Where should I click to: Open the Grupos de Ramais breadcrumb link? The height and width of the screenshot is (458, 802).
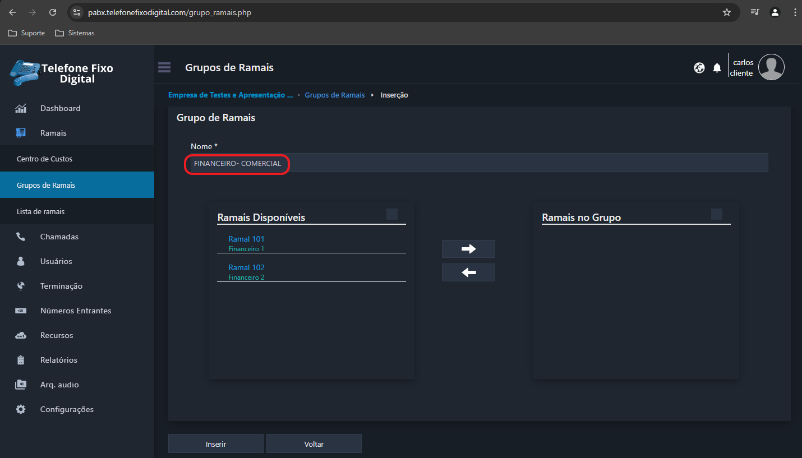pos(335,95)
